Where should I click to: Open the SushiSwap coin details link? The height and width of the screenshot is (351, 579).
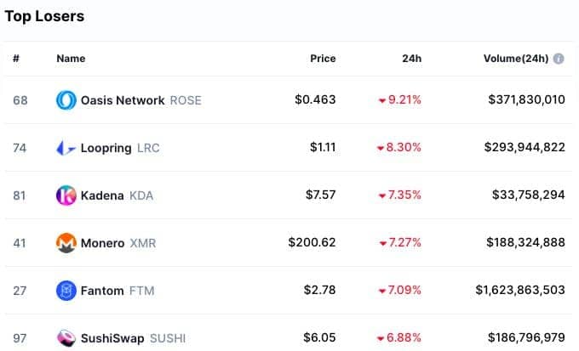coord(112,338)
